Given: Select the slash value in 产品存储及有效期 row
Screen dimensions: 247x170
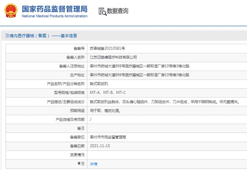Looking at the screenshot, I should click(91, 120).
